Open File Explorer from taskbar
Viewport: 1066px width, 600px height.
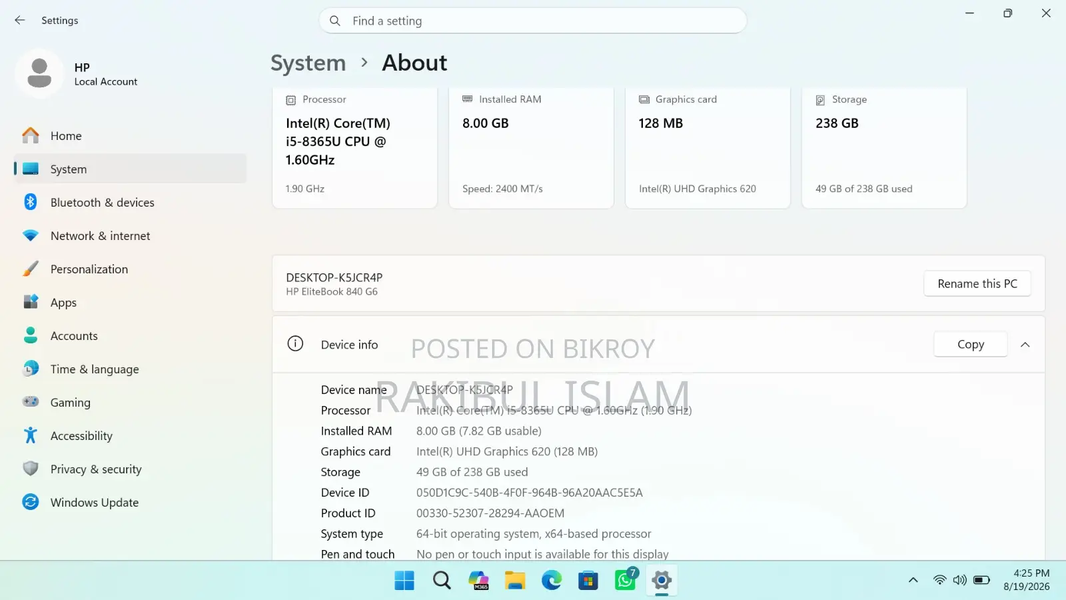click(515, 581)
